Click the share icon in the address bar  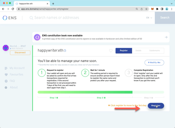point(141,9)
